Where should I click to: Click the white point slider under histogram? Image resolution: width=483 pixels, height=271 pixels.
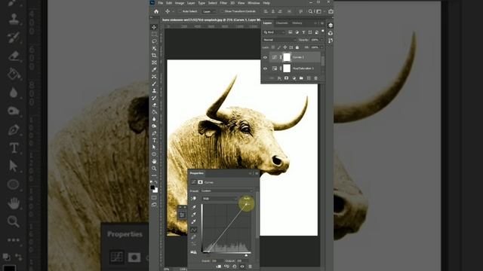246,255
